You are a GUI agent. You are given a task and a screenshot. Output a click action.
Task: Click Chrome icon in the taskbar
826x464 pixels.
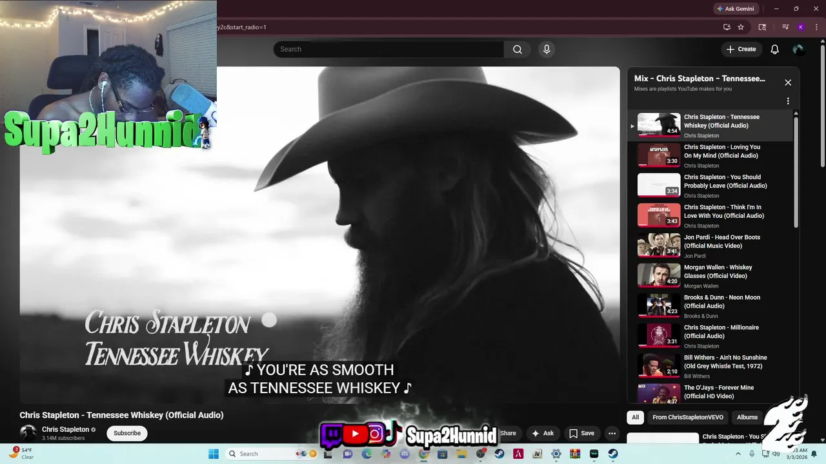pos(424,454)
